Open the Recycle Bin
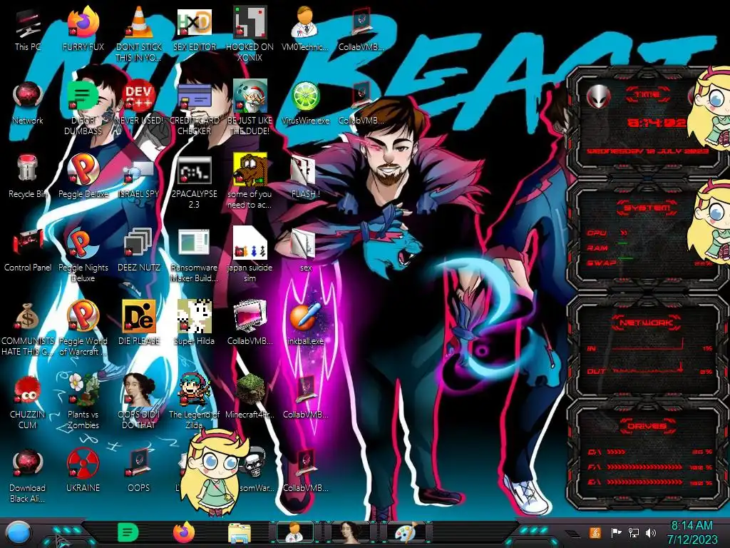Viewport: 730px width, 548px height. (x=28, y=177)
